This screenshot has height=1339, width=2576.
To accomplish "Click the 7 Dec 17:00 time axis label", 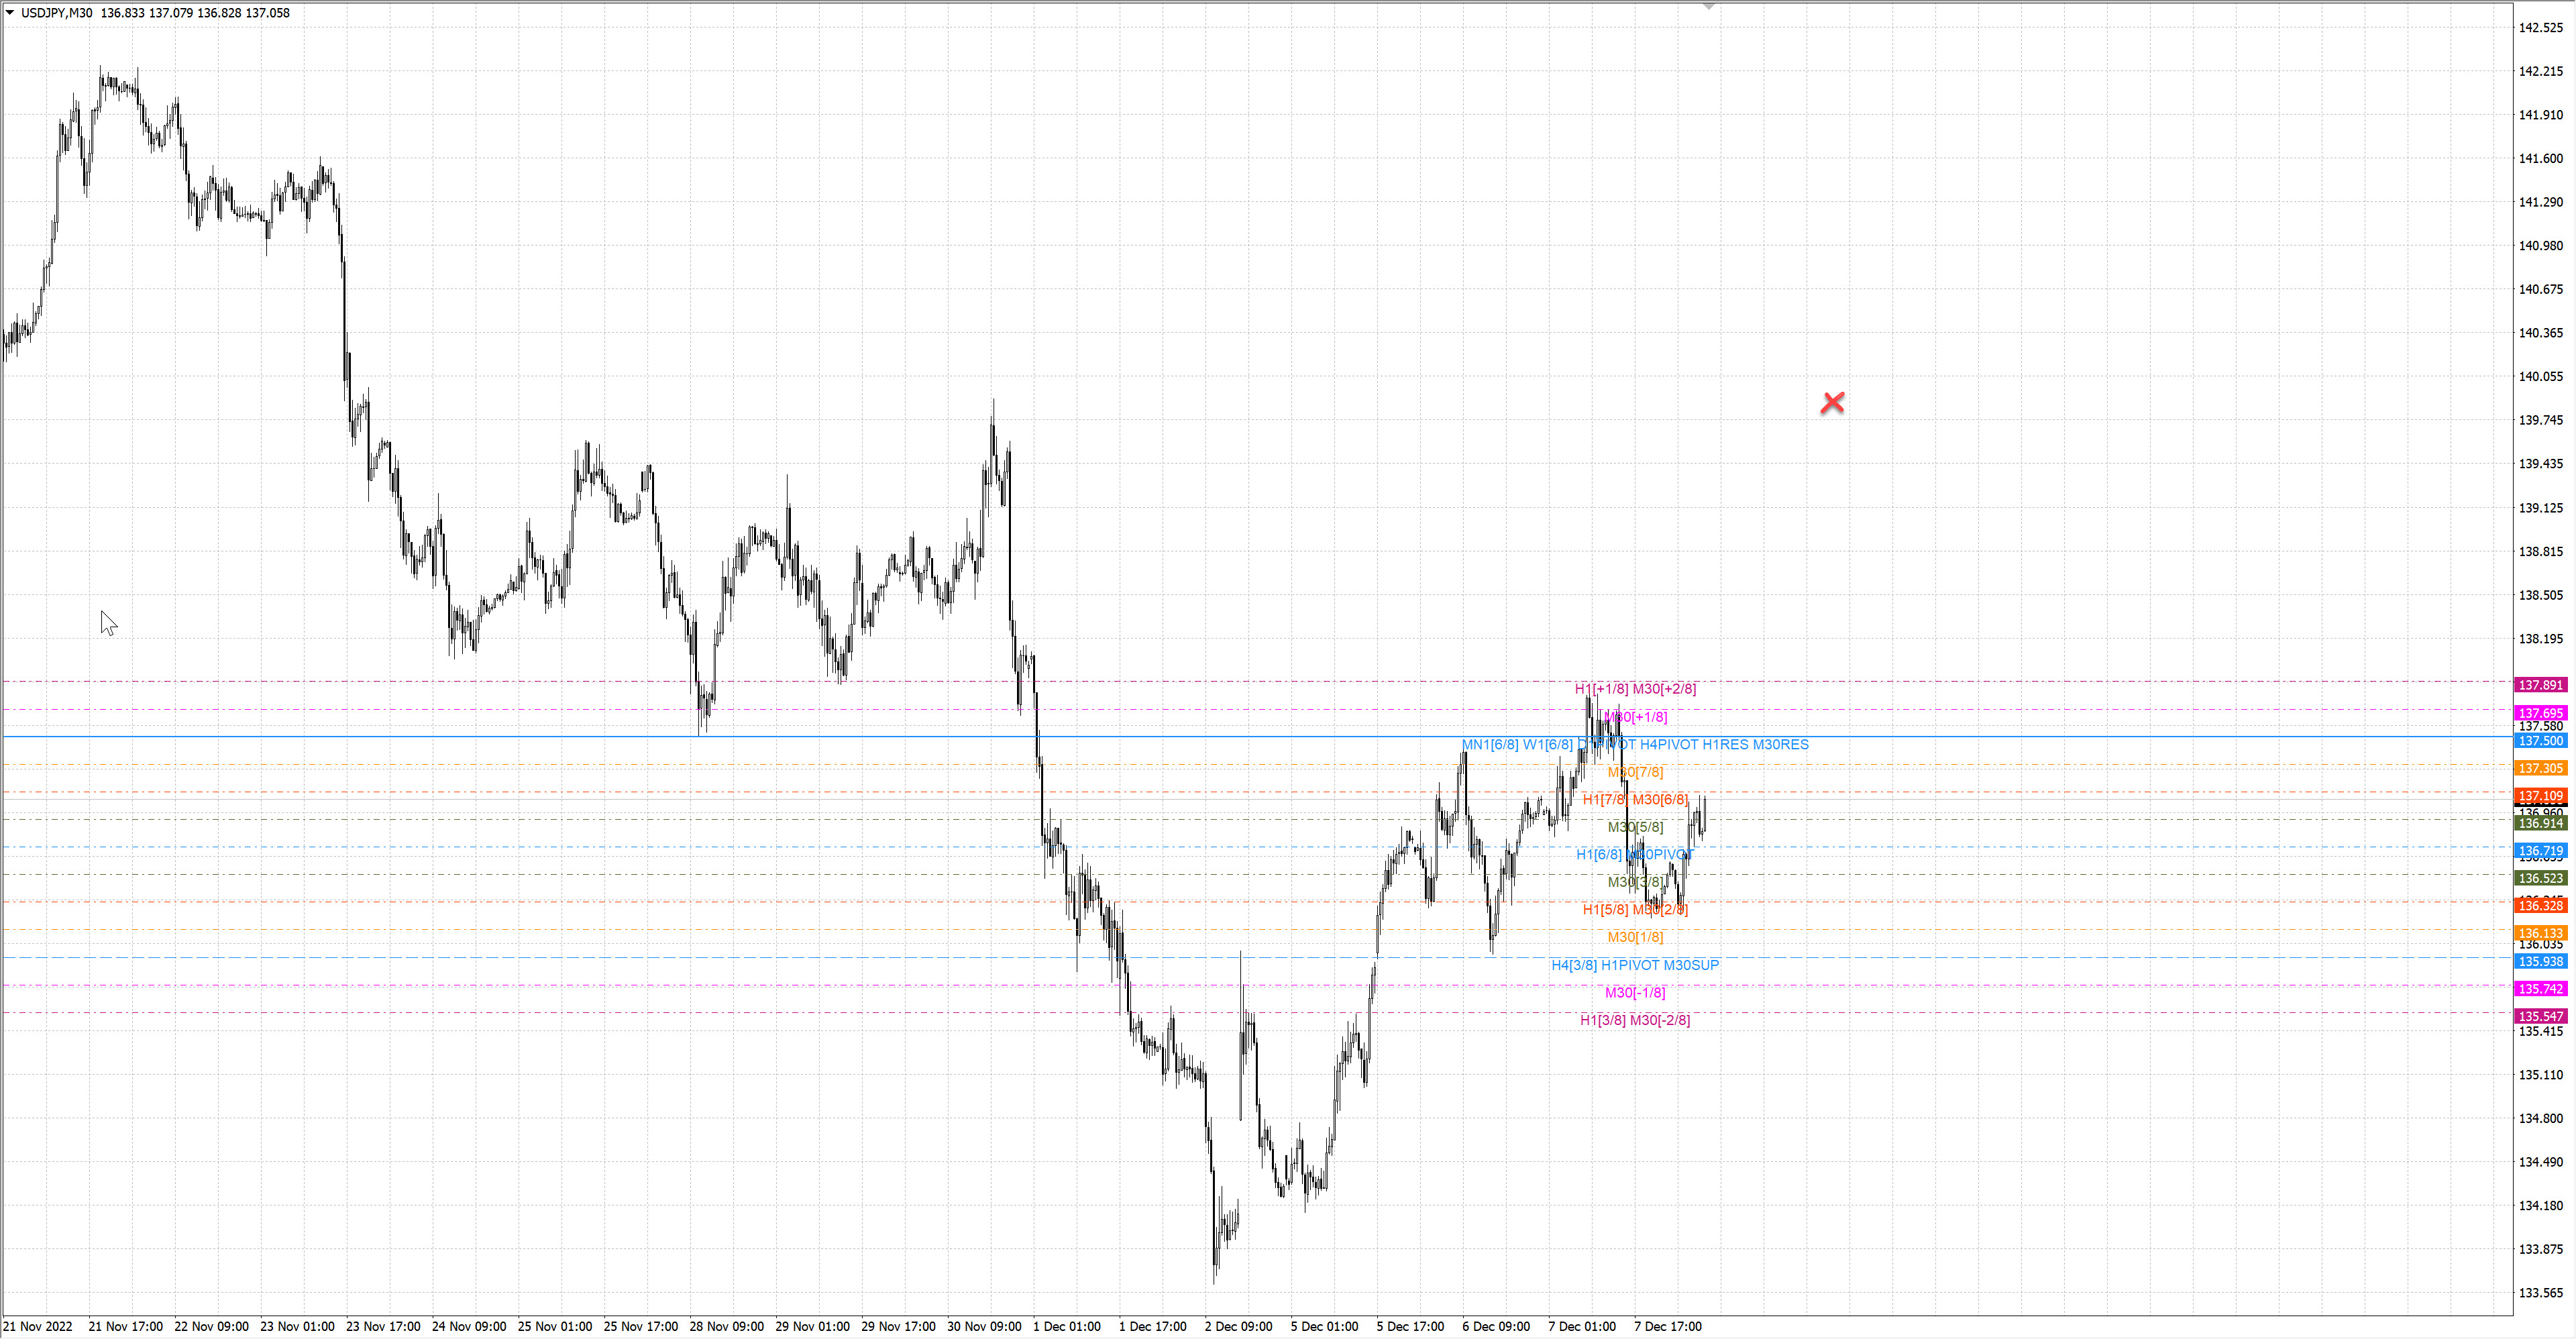I will point(1667,1326).
